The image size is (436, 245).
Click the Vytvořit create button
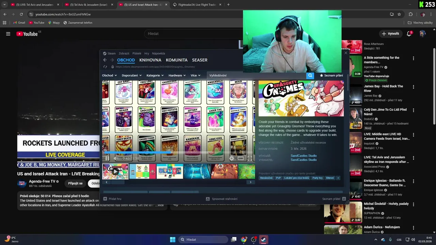[390, 34]
